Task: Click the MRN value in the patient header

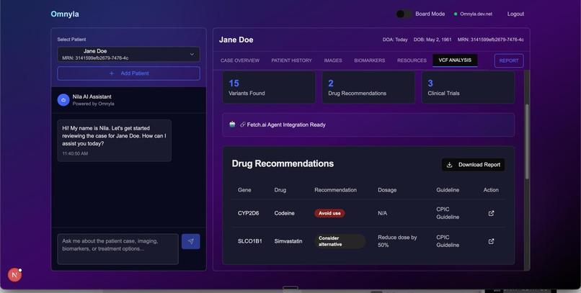Action: 491,40
